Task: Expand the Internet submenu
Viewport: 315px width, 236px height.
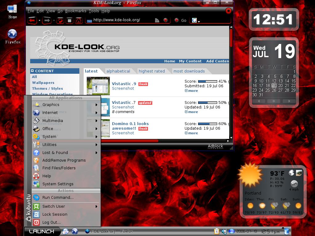Action: 66,112
